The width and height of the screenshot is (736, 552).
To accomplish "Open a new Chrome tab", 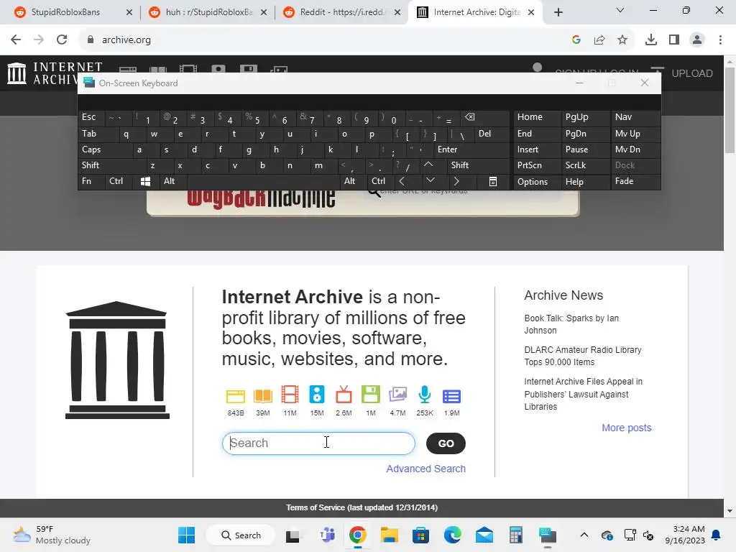I will click(558, 13).
